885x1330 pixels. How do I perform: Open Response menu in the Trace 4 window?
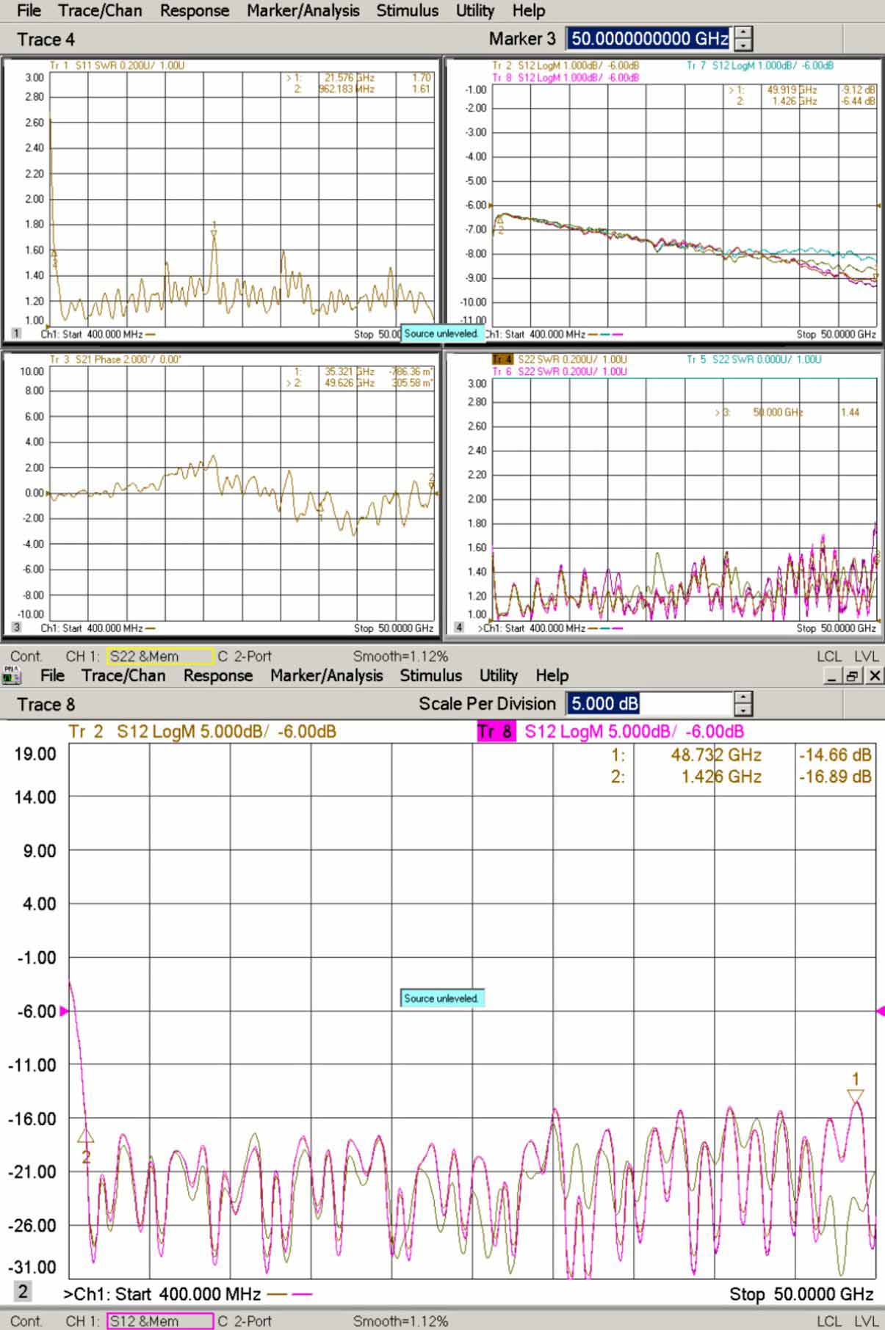click(195, 11)
